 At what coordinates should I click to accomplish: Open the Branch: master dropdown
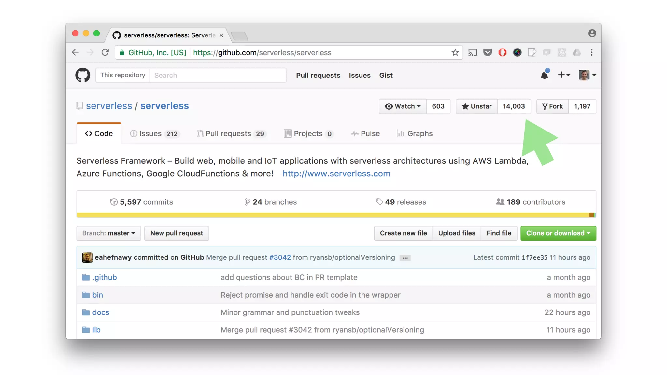[108, 233]
